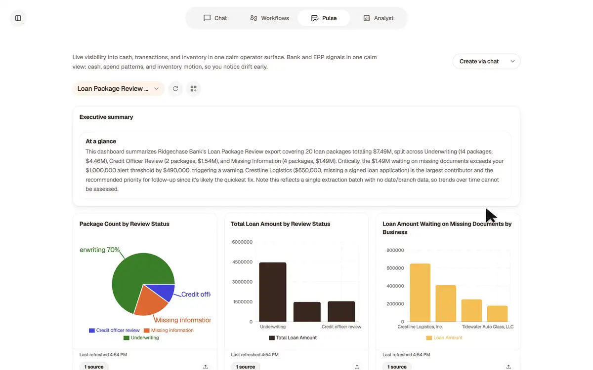Click the refresh dashboard icon
The height and width of the screenshot is (370, 593).
tap(175, 89)
